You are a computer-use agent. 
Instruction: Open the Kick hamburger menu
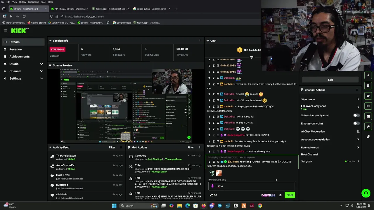pyautogui.click(x=6, y=31)
